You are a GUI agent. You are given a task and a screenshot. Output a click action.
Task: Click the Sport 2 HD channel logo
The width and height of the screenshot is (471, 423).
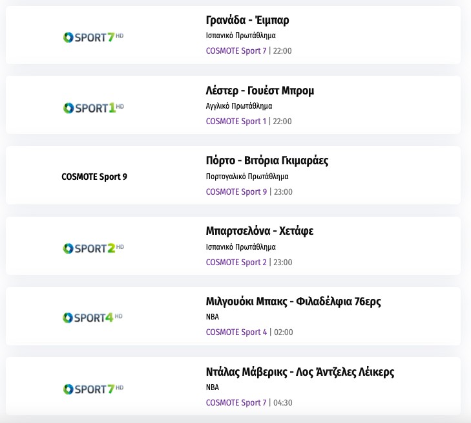93,248
